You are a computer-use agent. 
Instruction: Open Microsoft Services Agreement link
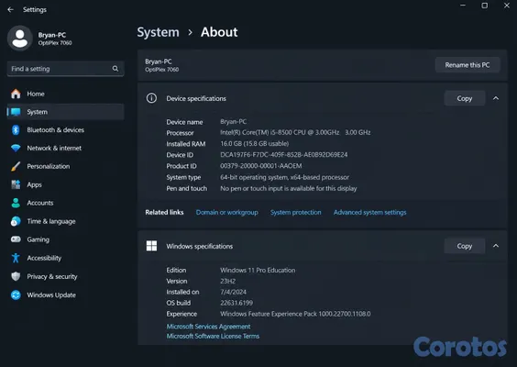pyautogui.click(x=208, y=327)
